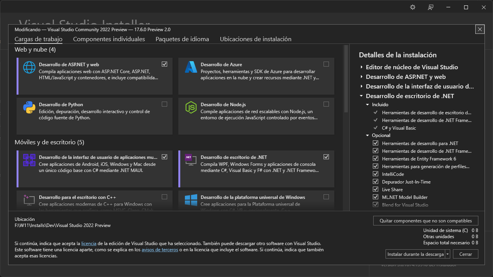The height and width of the screenshot is (277, 493).
Task: Uncheck Blend for Visual Studio component
Action: pyautogui.click(x=376, y=205)
